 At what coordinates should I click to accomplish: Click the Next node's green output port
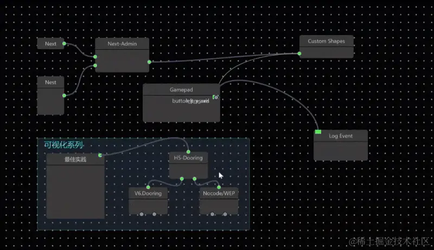tap(64, 44)
